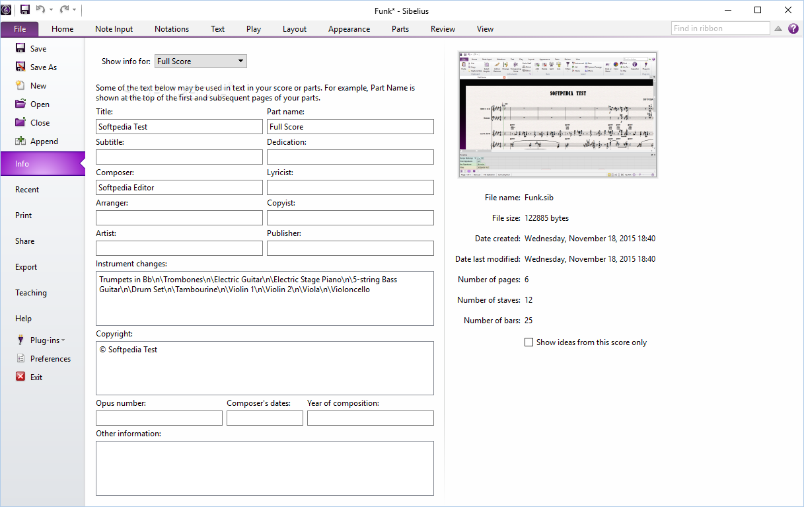Click the Exit label

click(x=36, y=377)
